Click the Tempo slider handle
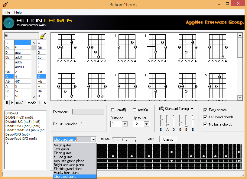247x179 pixels. [x=123, y=139]
